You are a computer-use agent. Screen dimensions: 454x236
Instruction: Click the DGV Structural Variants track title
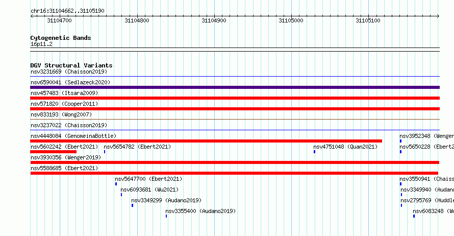[x=71, y=65]
